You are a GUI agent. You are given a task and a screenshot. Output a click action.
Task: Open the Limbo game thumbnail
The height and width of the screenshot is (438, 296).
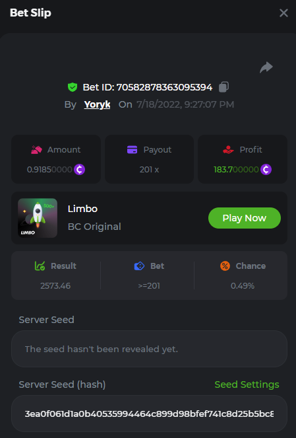click(38, 218)
